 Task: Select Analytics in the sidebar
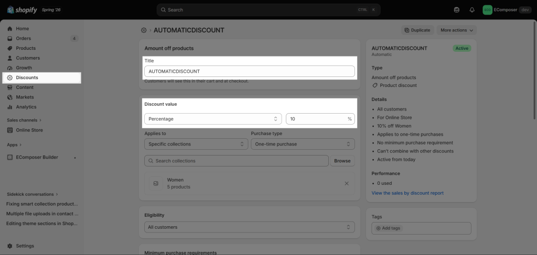point(26,107)
